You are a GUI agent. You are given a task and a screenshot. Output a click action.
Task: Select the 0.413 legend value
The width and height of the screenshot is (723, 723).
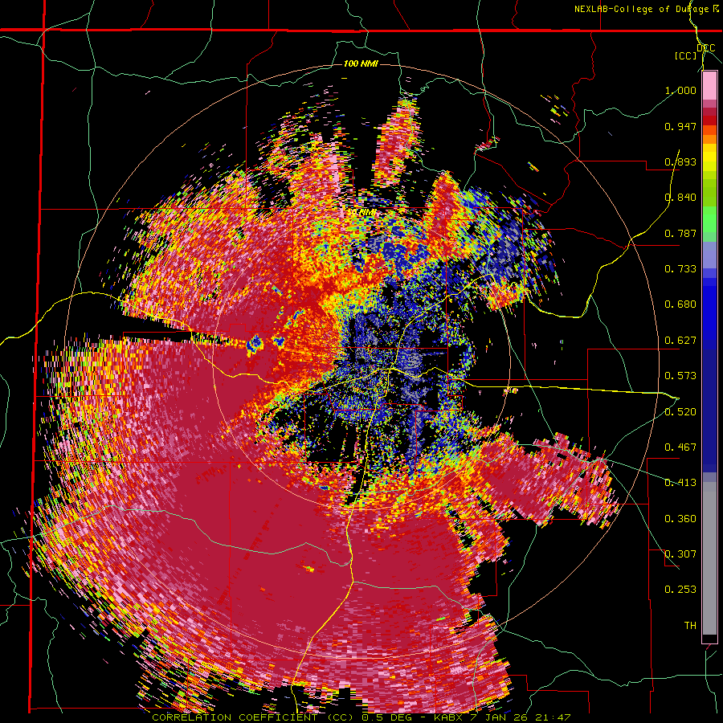(x=680, y=483)
